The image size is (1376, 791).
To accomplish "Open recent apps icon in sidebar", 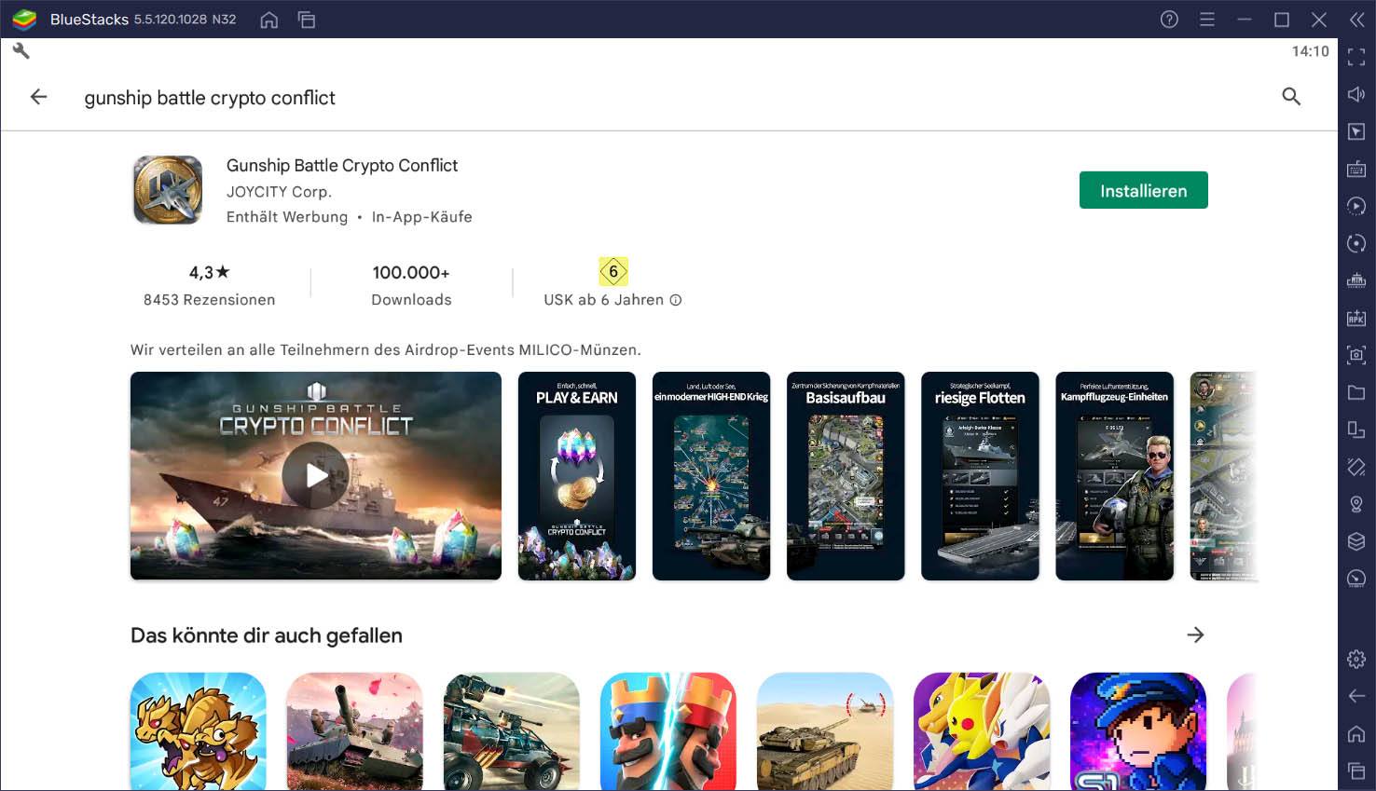I will [1356, 771].
